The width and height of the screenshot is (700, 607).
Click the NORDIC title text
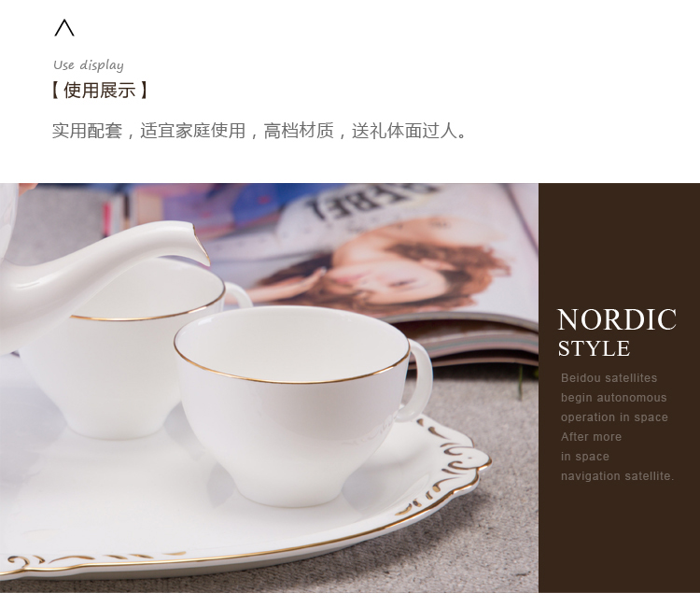pyautogui.click(x=617, y=319)
